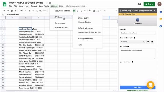Viewport: 164px width, 92px height.
Task: Open the merge cells dropdown arrow
Action: [100, 11]
